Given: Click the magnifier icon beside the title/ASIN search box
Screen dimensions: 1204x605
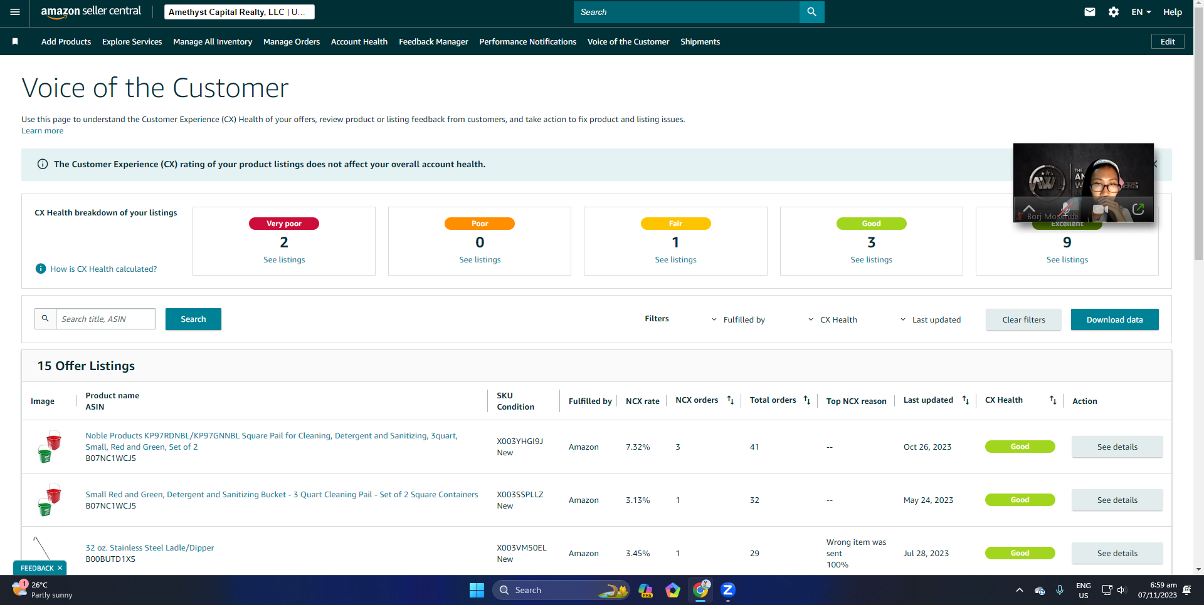Looking at the screenshot, I should pos(45,319).
